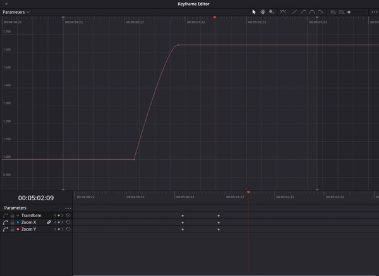The image size is (379, 276).
Task: Toggle lock on Zoom Y track
Action: click(12, 229)
